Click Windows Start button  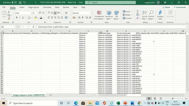(x=3, y=103)
